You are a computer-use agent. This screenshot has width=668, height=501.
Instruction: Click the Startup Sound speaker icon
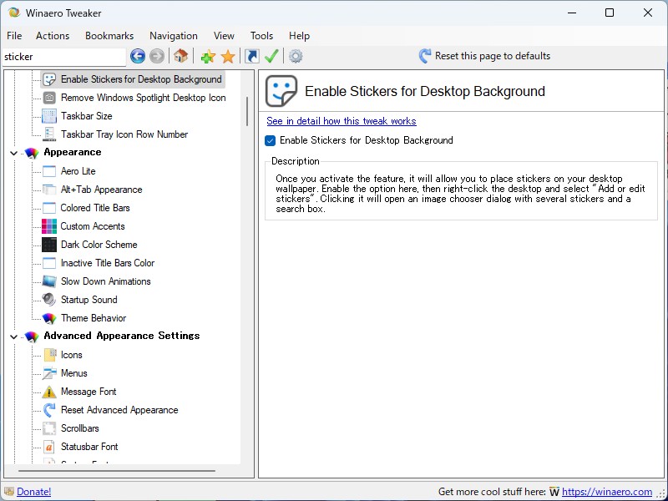pos(49,300)
